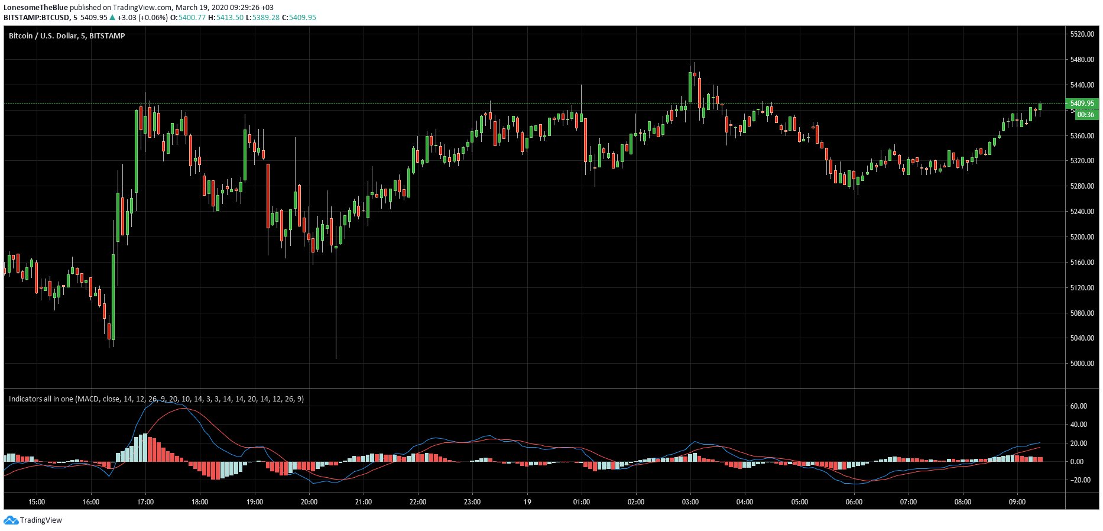Click the 5120.00 price axis label

[x=1082, y=288]
